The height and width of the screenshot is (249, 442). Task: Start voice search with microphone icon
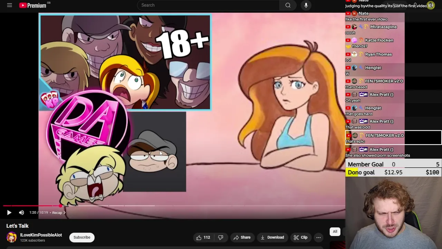click(306, 5)
